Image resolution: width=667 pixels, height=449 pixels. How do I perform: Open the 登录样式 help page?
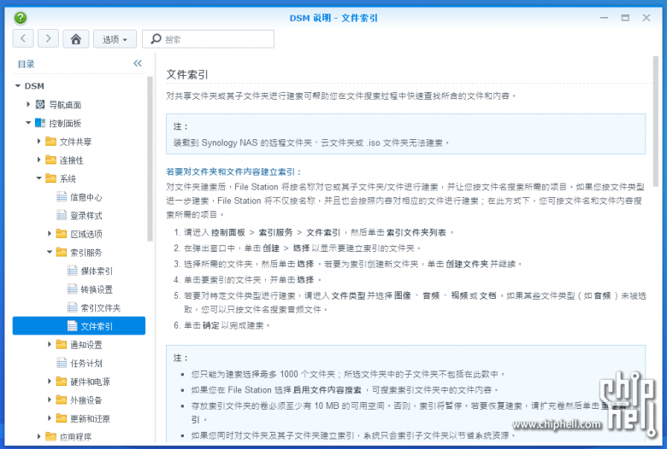coord(86,215)
